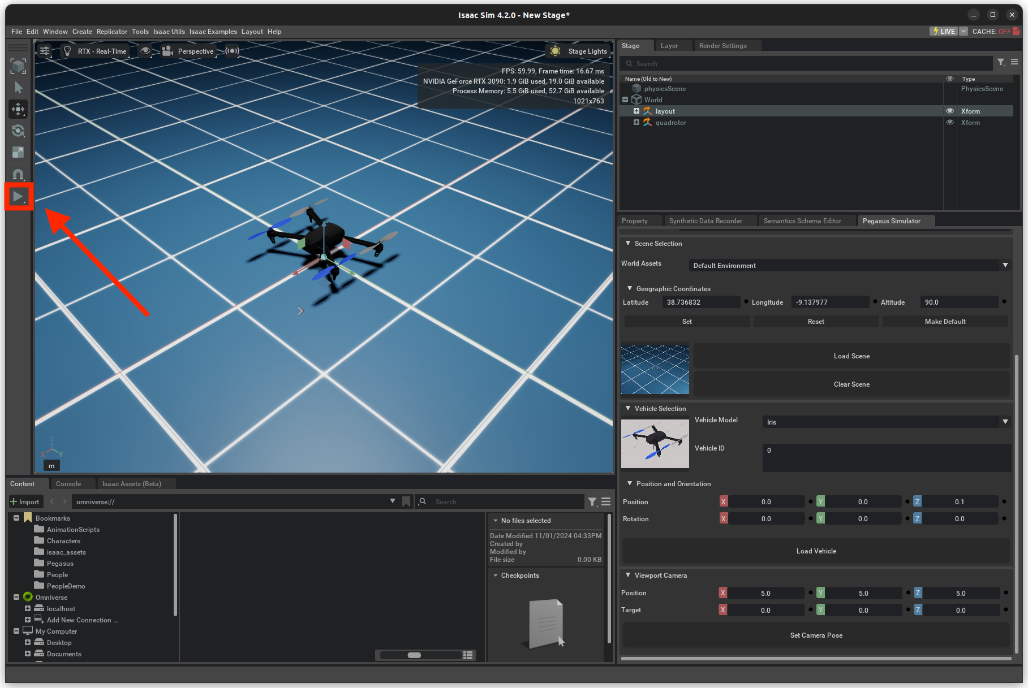Switch content browser to list view
Viewport: 1028px width, 688px height.
pos(468,655)
